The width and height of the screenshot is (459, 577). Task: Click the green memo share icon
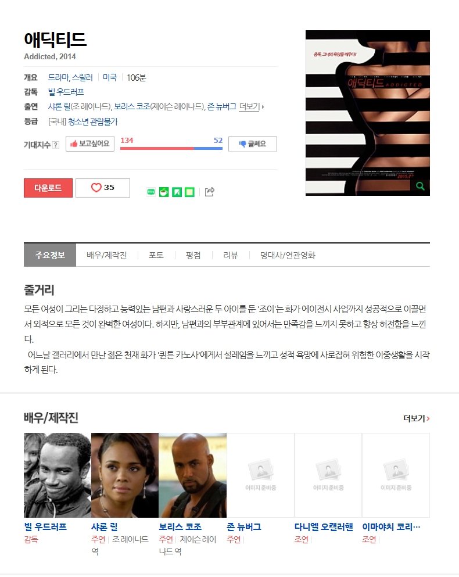coord(189,192)
